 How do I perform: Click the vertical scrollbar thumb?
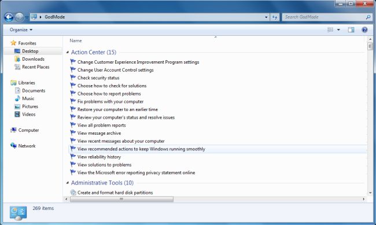pyautogui.click(x=370, y=46)
